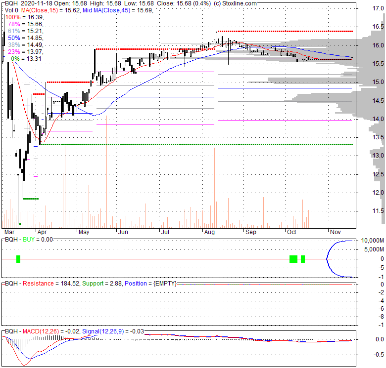The image size is (386, 368).
Task: Click the 11.5 price axis value
Action: tap(378, 211)
